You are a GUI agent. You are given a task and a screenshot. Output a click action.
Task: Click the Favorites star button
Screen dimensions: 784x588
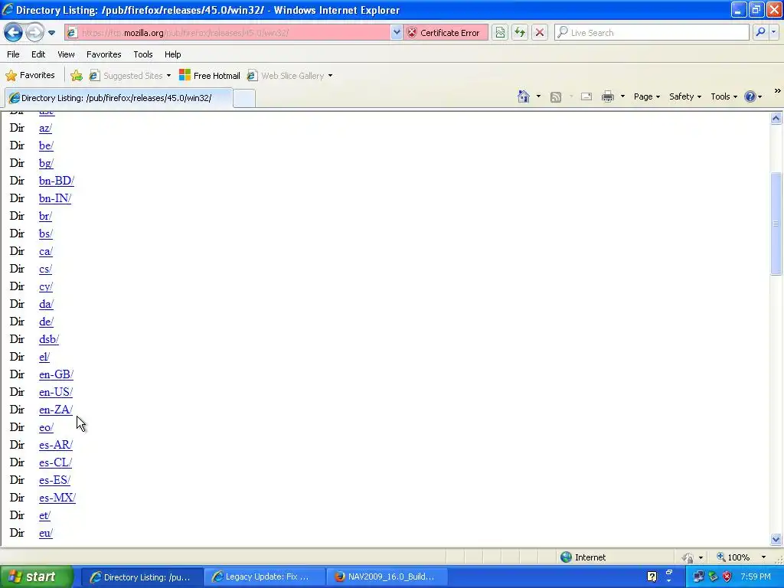[x=30, y=76]
